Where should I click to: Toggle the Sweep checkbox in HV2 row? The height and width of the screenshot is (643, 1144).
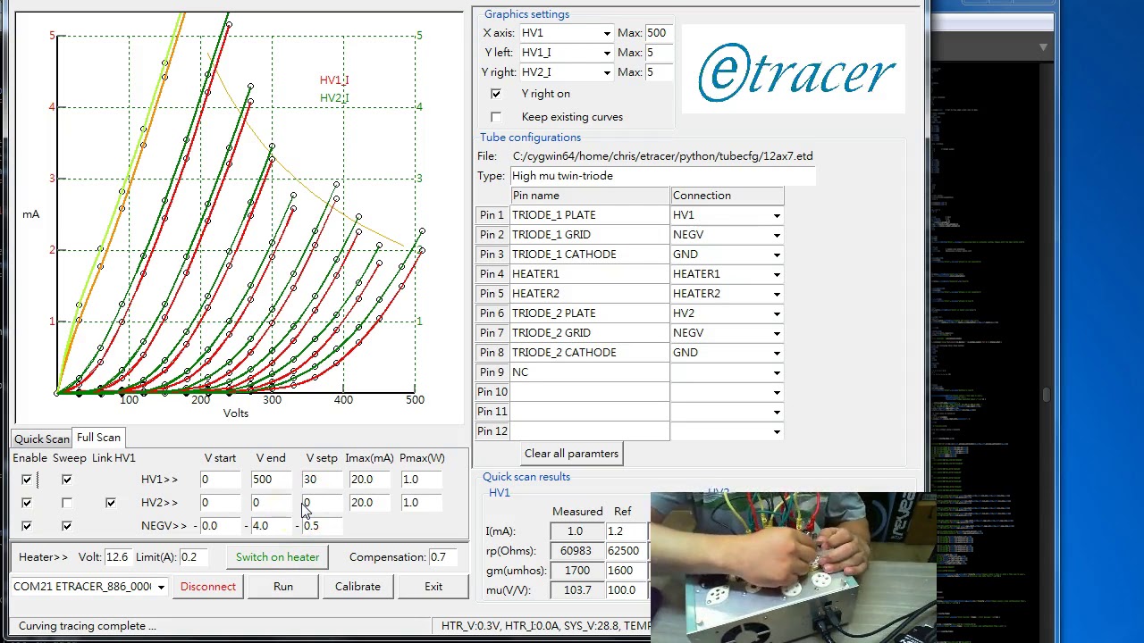[x=67, y=503]
